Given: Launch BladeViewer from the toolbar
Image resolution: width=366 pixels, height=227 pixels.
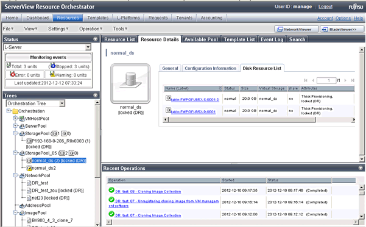Looking at the screenshot, I should pyautogui.click(x=342, y=29).
